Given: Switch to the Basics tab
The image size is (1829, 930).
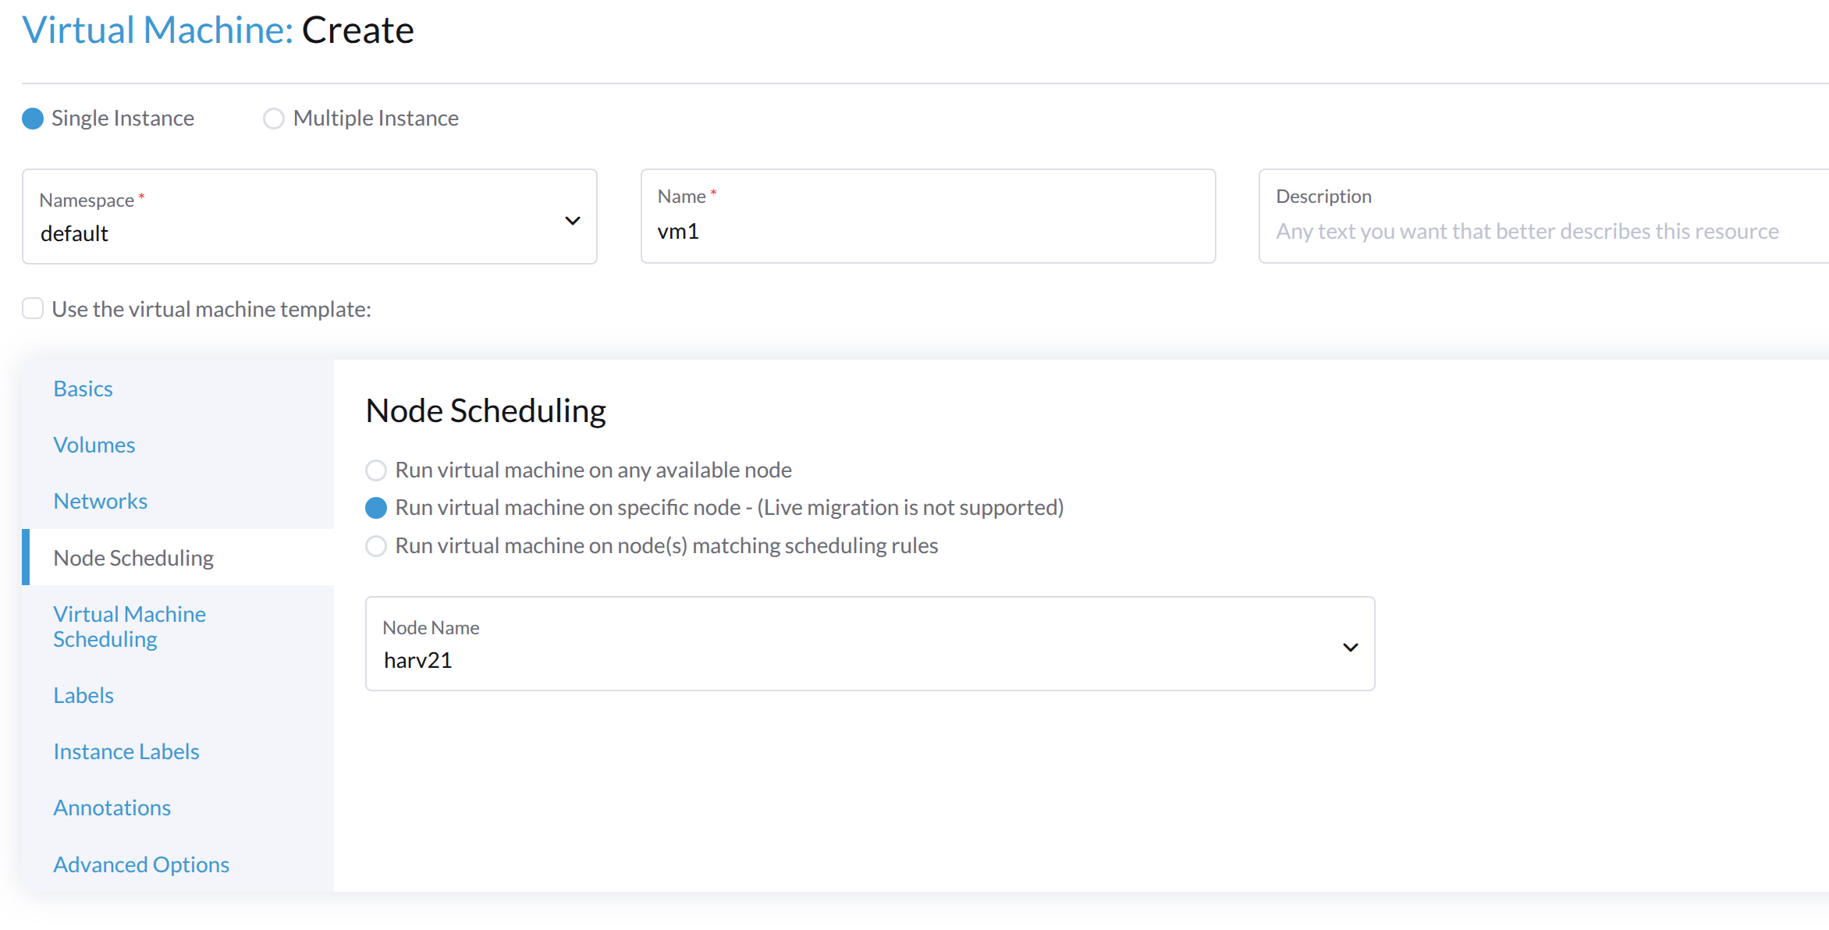Looking at the screenshot, I should pyautogui.click(x=83, y=388).
